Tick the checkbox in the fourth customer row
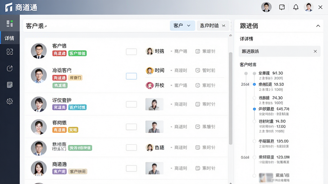Image resolution: width=328 pixels, height=184 pixels. coord(131,126)
